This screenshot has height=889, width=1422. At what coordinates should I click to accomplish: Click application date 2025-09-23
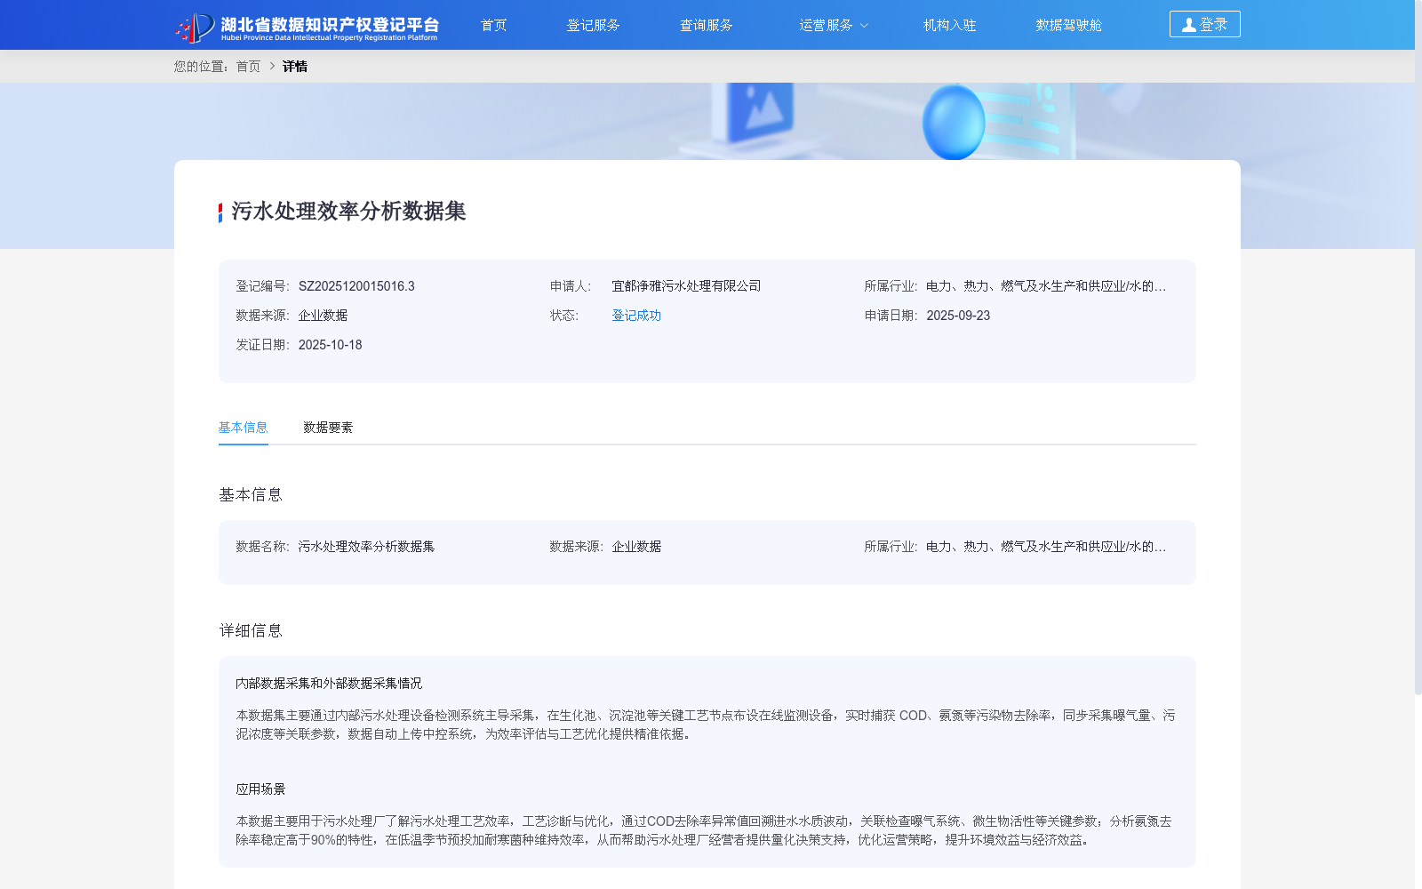click(x=958, y=316)
